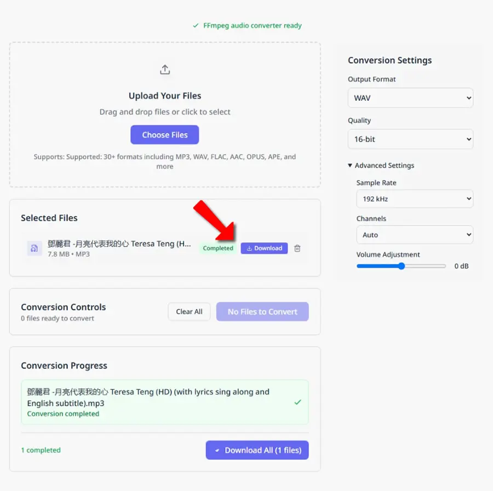Open the Output Format WAV dropdown

[x=410, y=98]
